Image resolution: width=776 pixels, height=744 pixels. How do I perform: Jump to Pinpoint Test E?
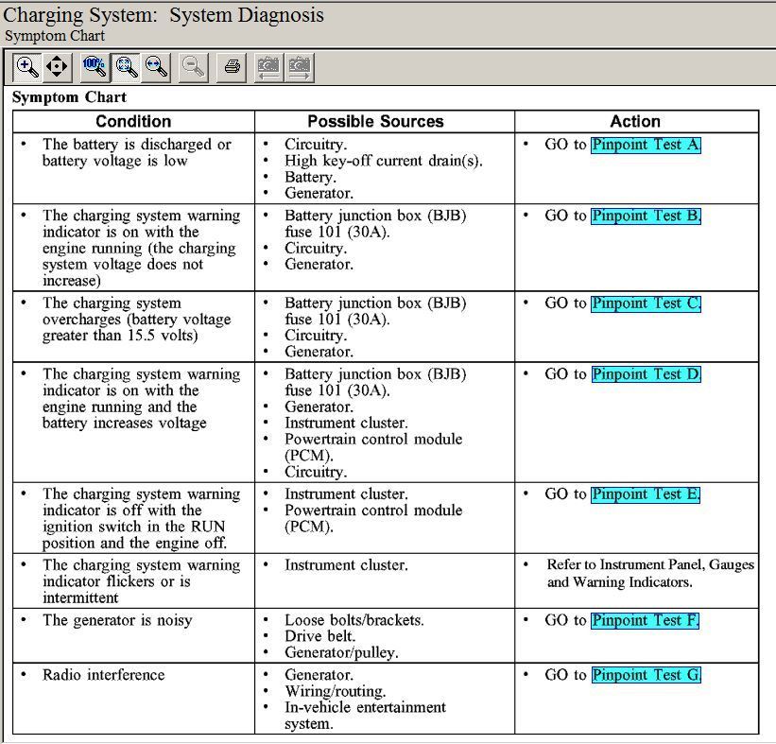[646, 494]
